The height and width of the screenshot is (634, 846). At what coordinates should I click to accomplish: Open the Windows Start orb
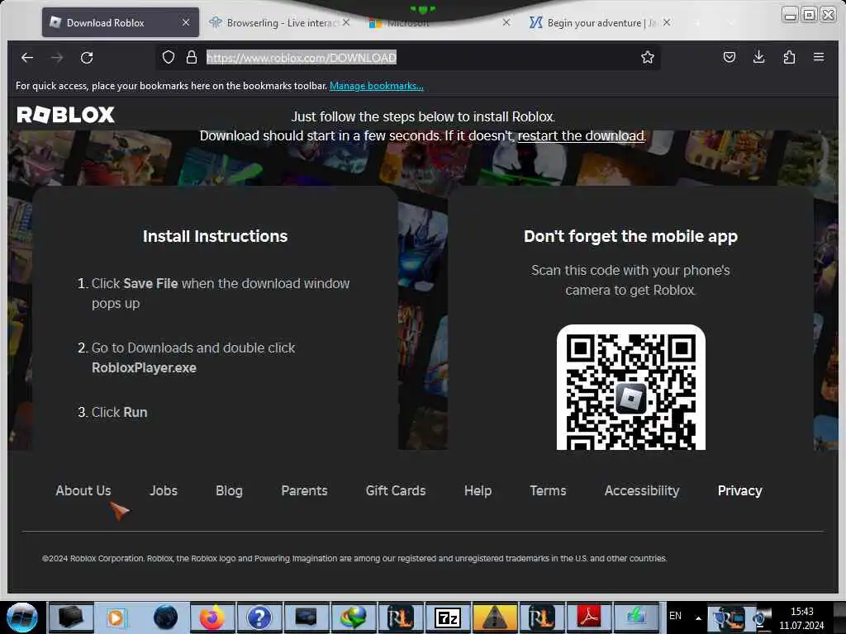(x=22, y=617)
